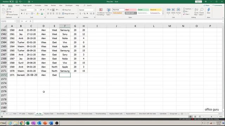Switch to the Formulas tab
Image resolution: width=225 pixels, height=126 pixels.
pos(38,6)
